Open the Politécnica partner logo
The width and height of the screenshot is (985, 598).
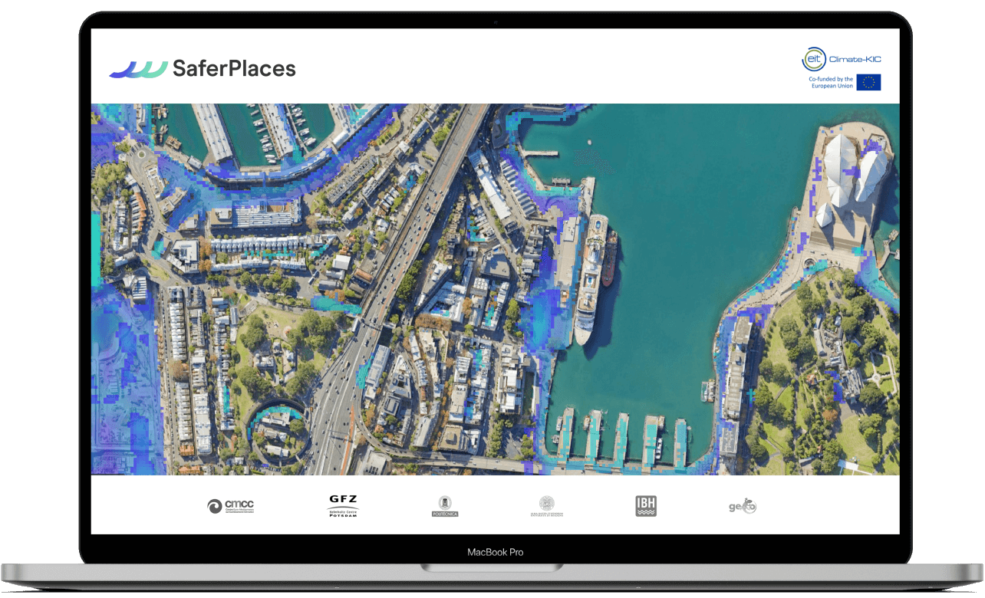point(445,506)
